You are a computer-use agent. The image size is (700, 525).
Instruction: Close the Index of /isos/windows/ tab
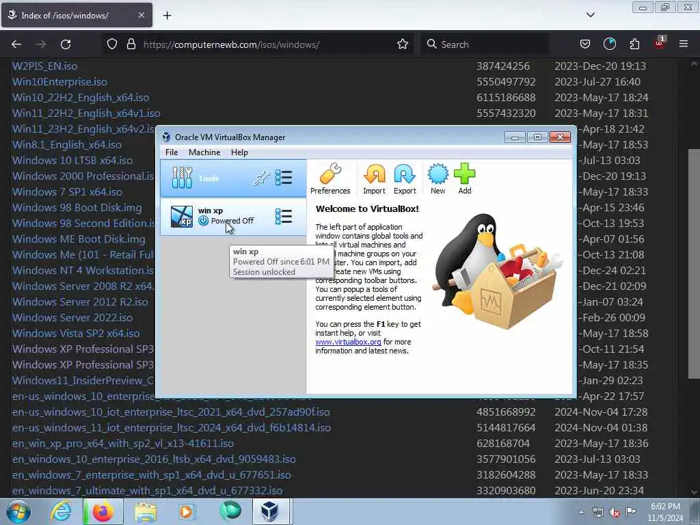141,15
